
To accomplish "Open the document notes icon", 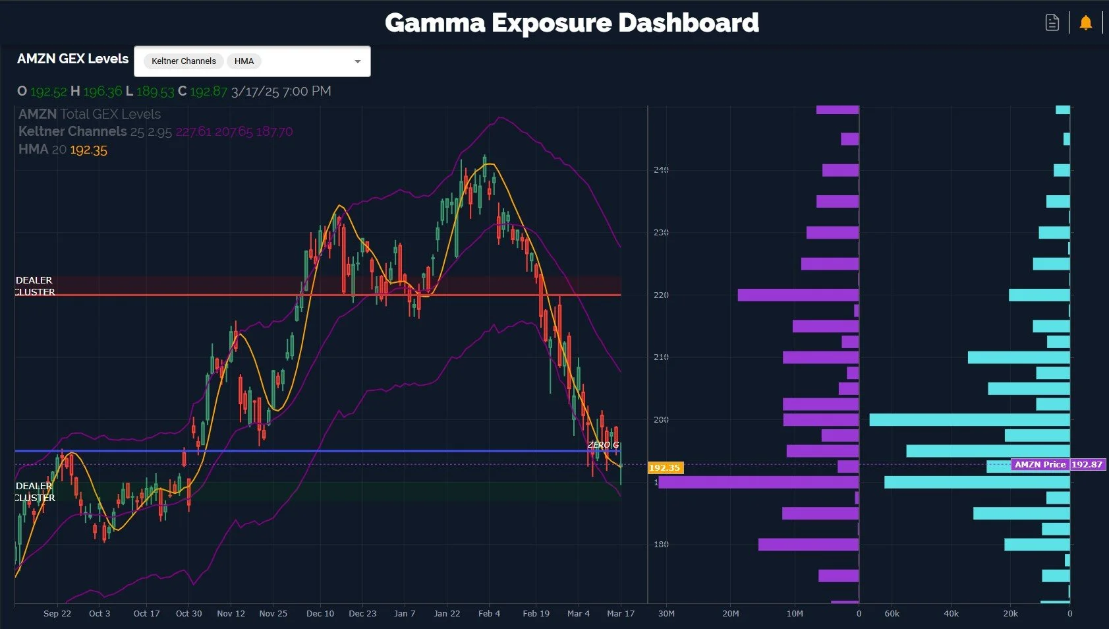I will (x=1052, y=22).
